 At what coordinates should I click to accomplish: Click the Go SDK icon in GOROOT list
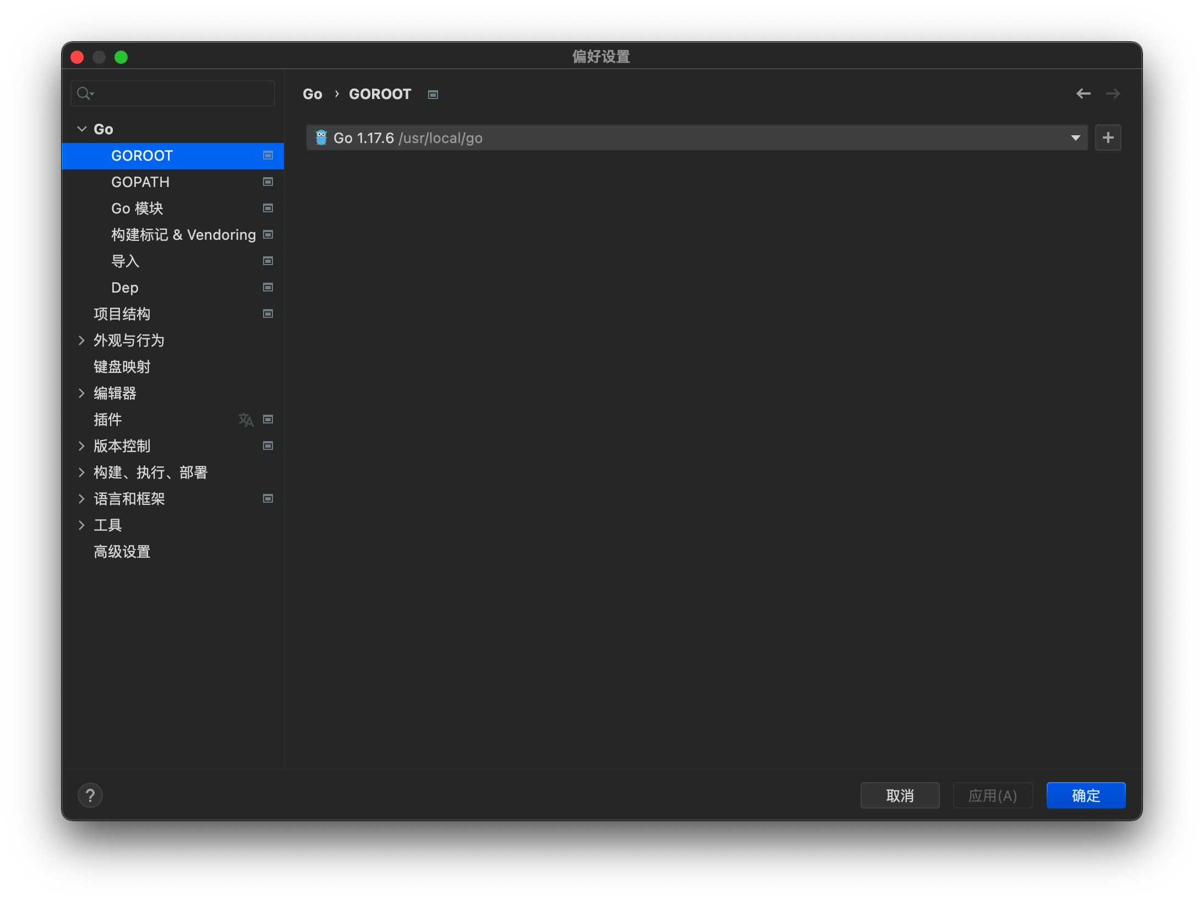click(322, 139)
